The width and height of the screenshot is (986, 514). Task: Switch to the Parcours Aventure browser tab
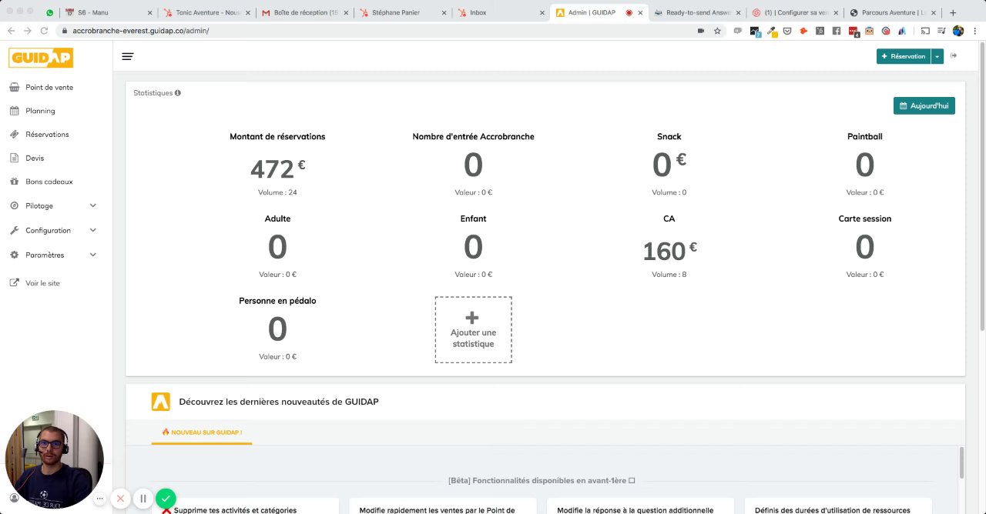pyautogui.click(x=892, y=13)
